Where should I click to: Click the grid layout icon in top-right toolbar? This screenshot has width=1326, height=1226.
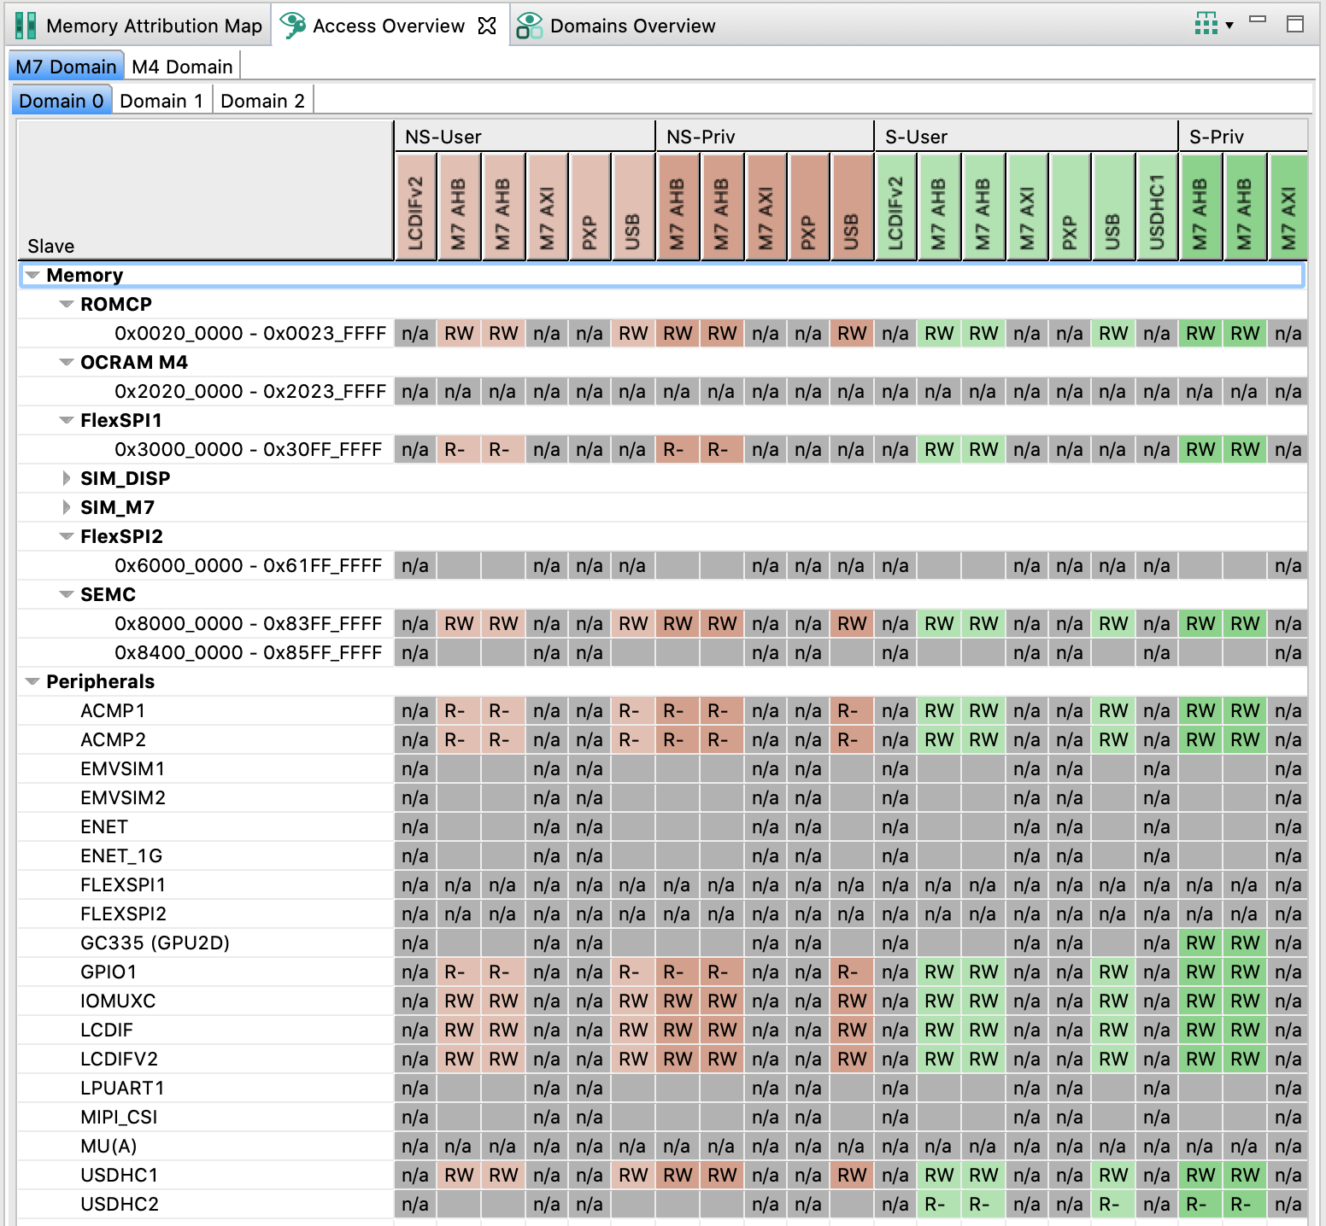point(1206,24)
